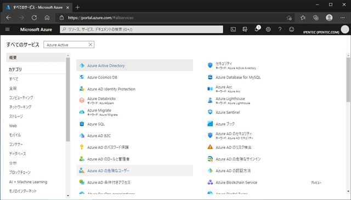This screenshot has height=200, width=351.
Task: Select the すべて category
Action: click(x=14, y=79)
